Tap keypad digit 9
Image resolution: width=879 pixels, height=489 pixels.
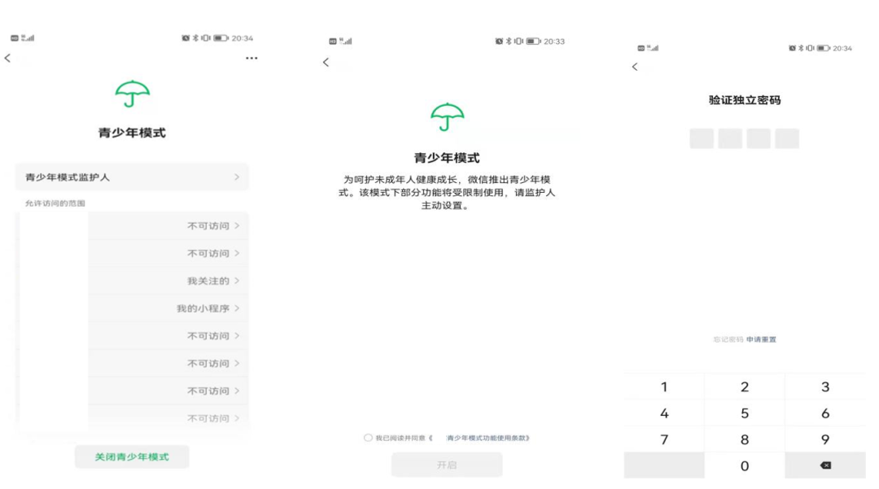coord(825,439)
